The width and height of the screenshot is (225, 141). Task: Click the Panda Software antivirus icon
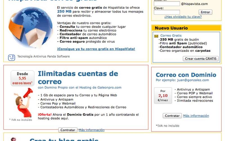[x=12, y=58]
